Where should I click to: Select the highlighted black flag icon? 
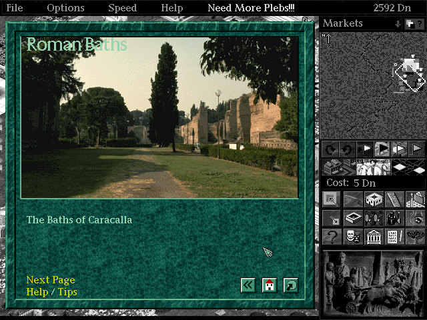[x=382, y=149]
